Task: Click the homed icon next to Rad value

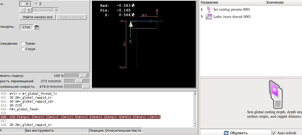Action: (133, 6)
